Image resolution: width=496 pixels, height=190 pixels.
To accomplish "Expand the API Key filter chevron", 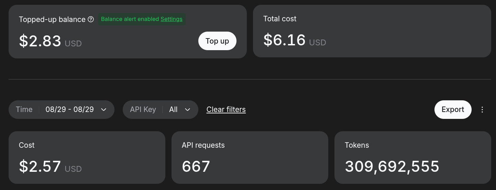I will [x=187, y=110].
